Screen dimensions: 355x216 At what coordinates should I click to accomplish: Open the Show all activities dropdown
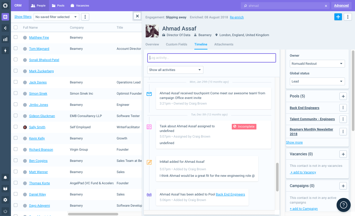point(175,70)
